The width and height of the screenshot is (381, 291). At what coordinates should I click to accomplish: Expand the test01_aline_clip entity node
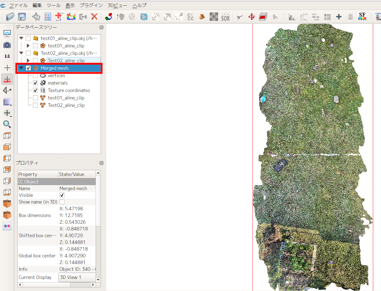(28, 46)
